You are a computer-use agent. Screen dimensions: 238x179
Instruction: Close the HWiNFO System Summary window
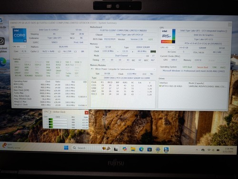click(230, 24)
